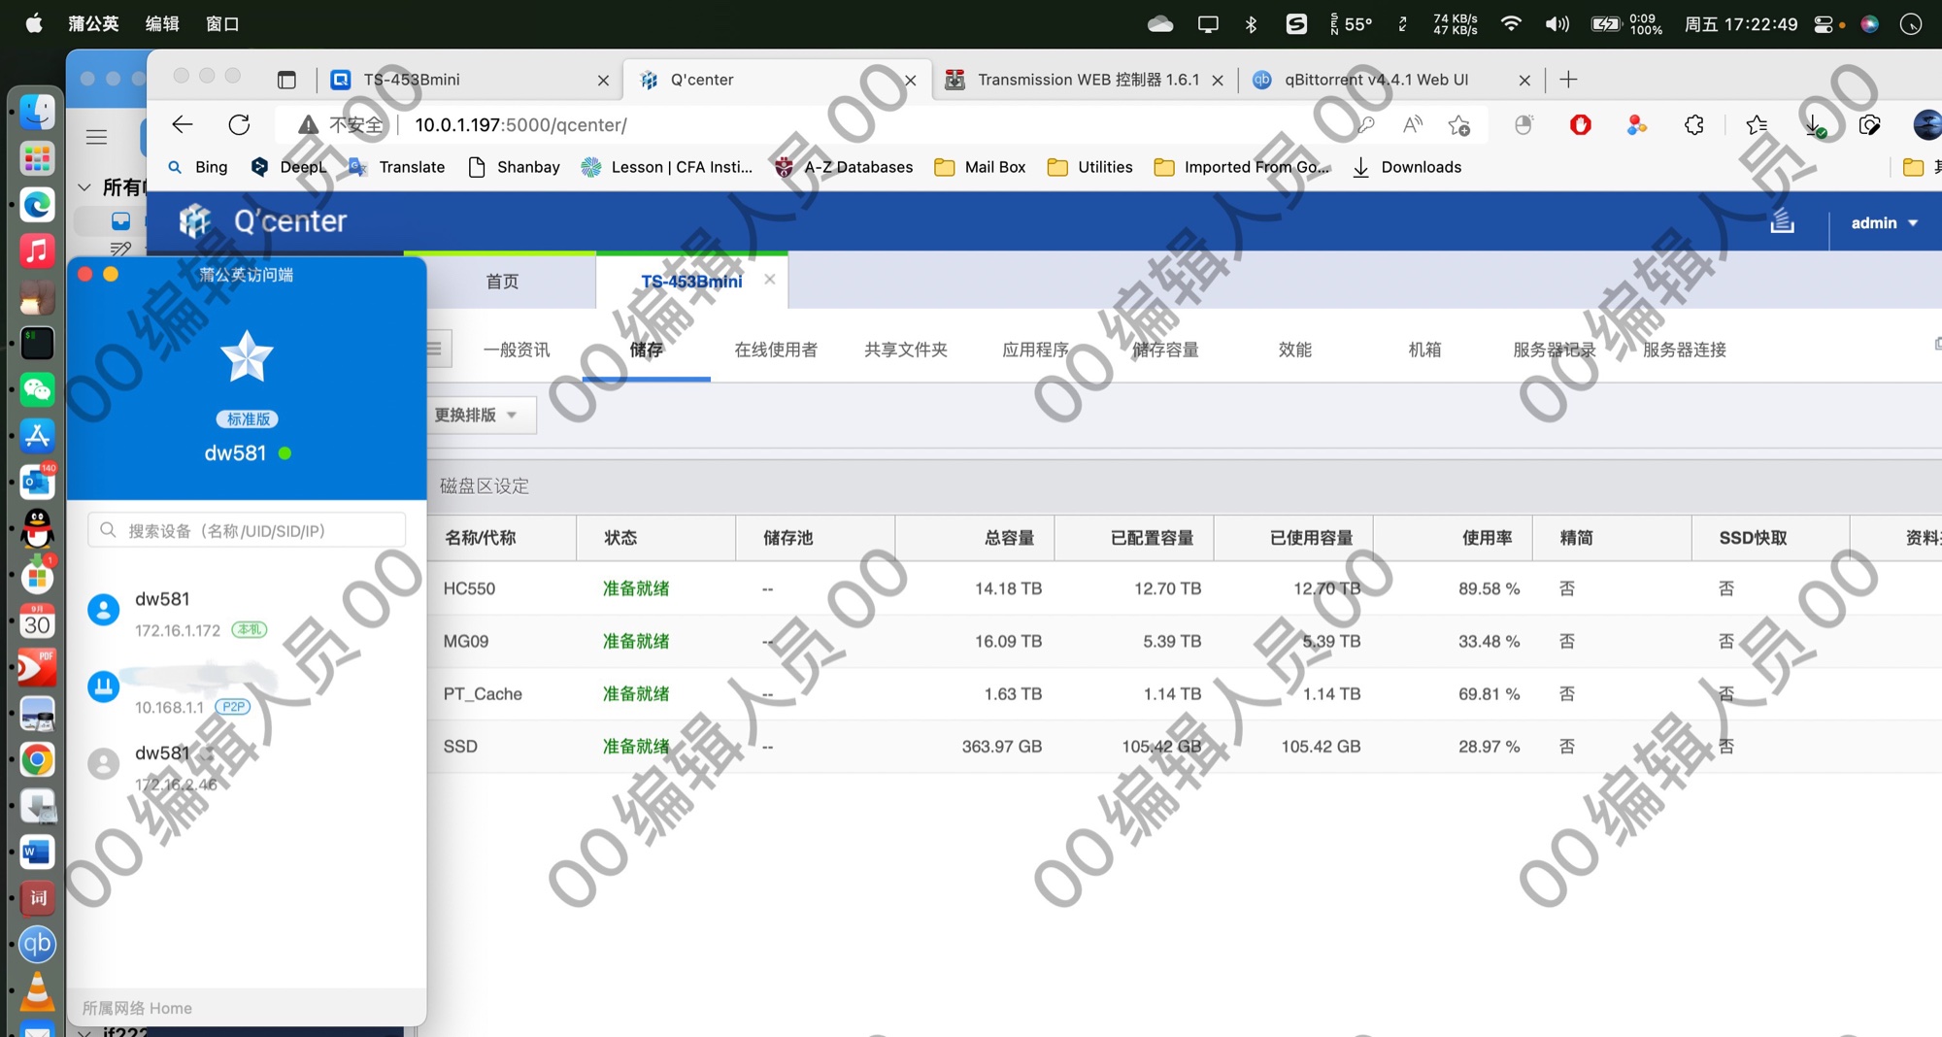Switch to qBittorrent Web UI browser tab
1942x1037 pixels.
(x=1377, y=80)
